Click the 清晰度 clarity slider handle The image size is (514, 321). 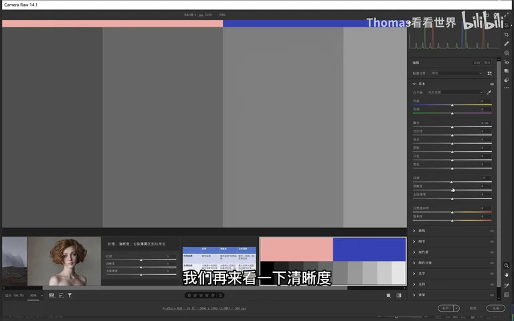452,191
